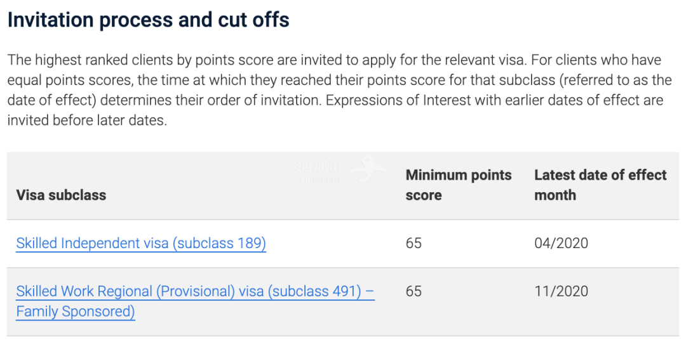Select the 'Minimum points score' column header
This screenshot has width=686, height=342.
pyautogui.click(x=458, y=185)
